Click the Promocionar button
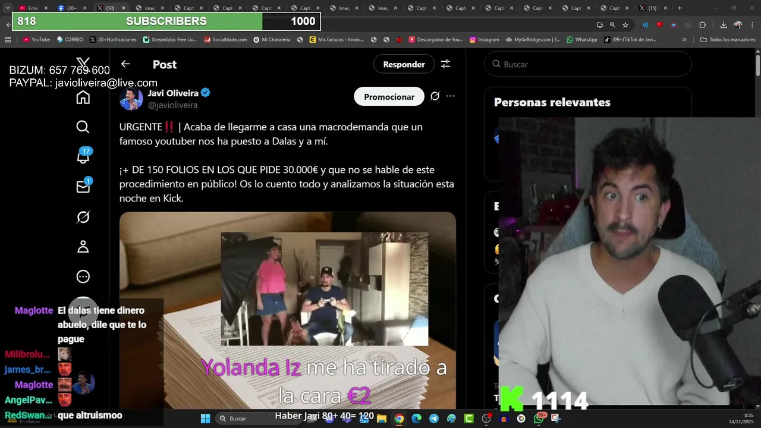761x428 pixels. tap(389, 96)
